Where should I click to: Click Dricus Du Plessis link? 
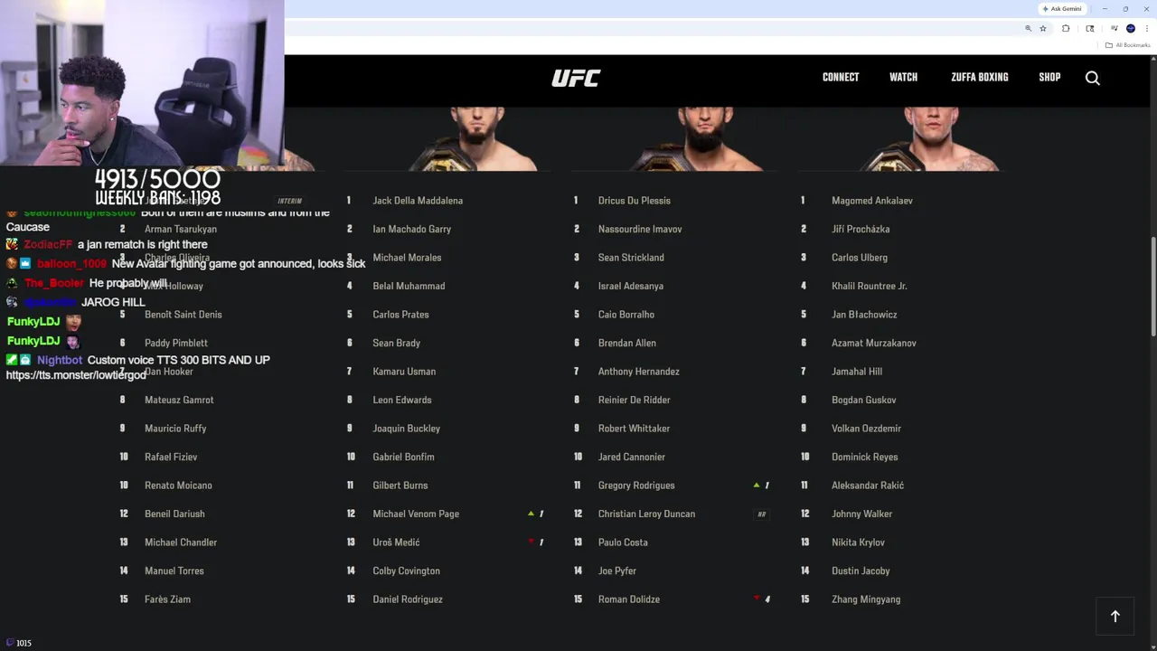pyautogui.click(x=634, y=201)
